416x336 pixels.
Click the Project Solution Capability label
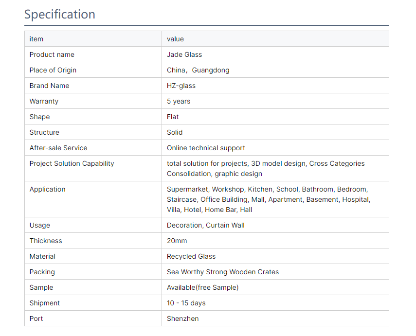[72, 164]
